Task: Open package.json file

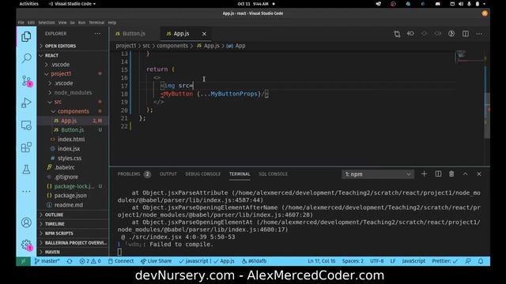Action: coord(74,196)
